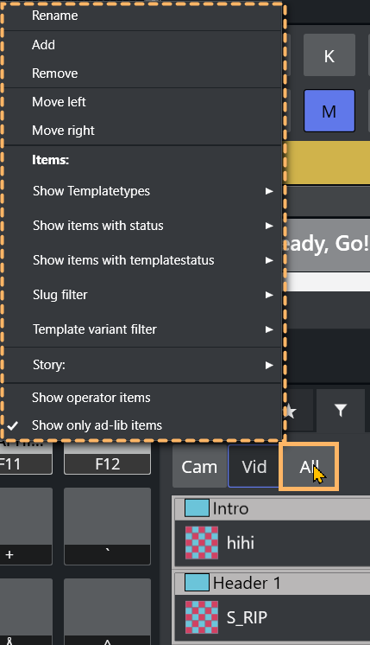Click the S_RIP checkered icon

click(x=202, y=617)
